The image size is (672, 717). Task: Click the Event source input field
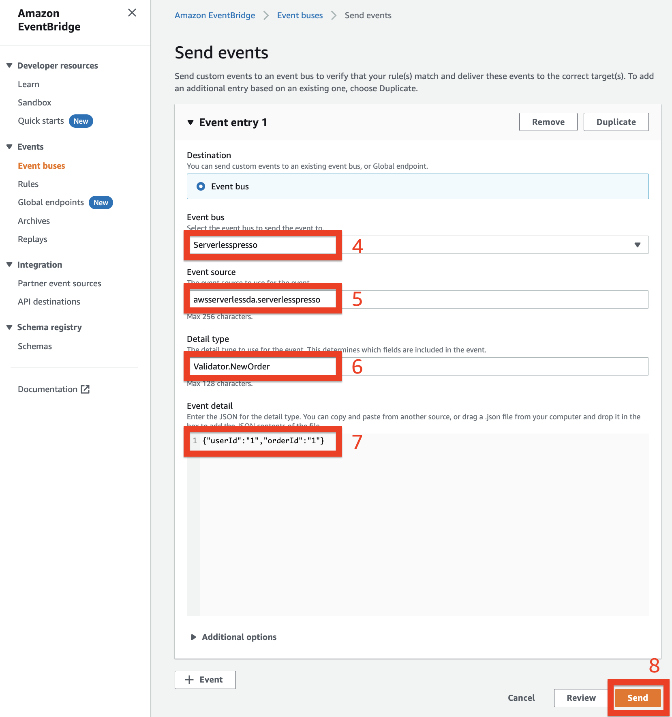(x=418, y=300)
